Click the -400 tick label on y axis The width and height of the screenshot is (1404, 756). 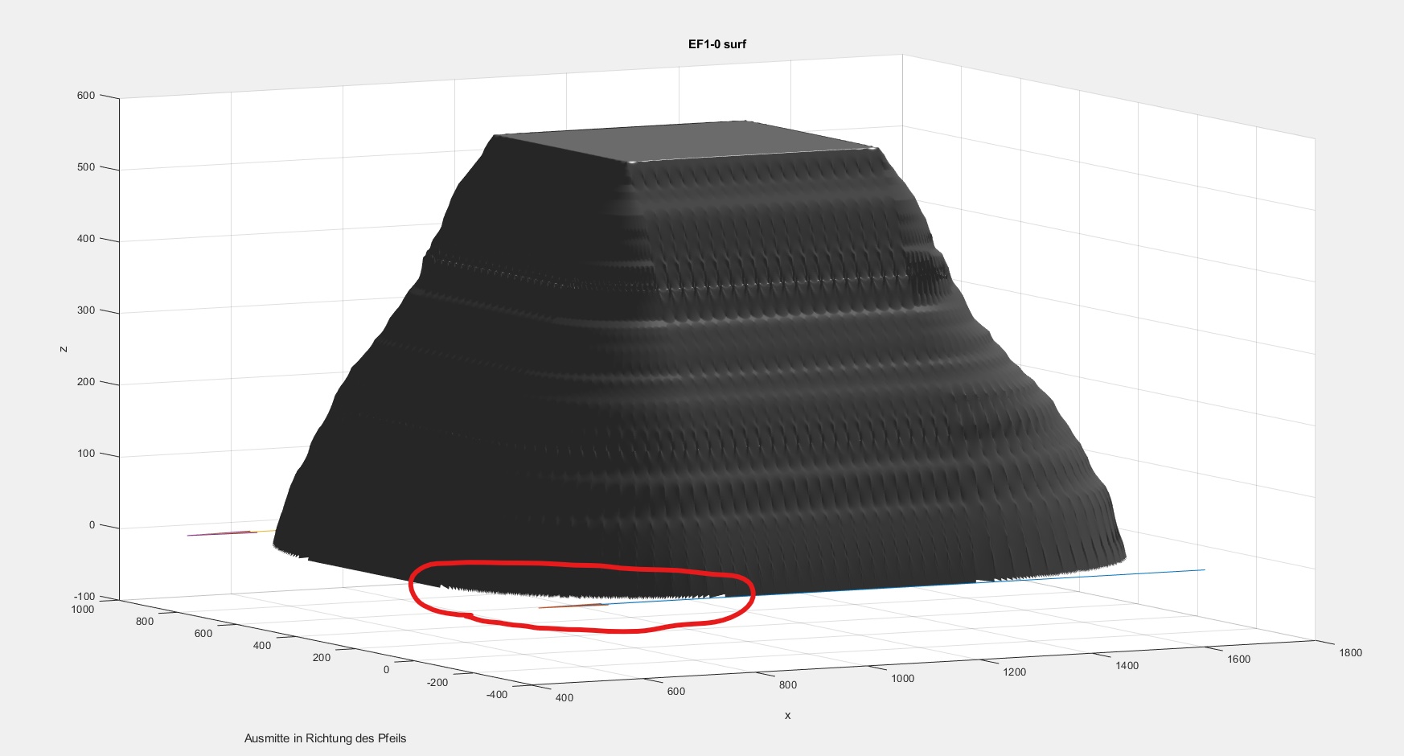pyautogui.click(x=497, y=695)
